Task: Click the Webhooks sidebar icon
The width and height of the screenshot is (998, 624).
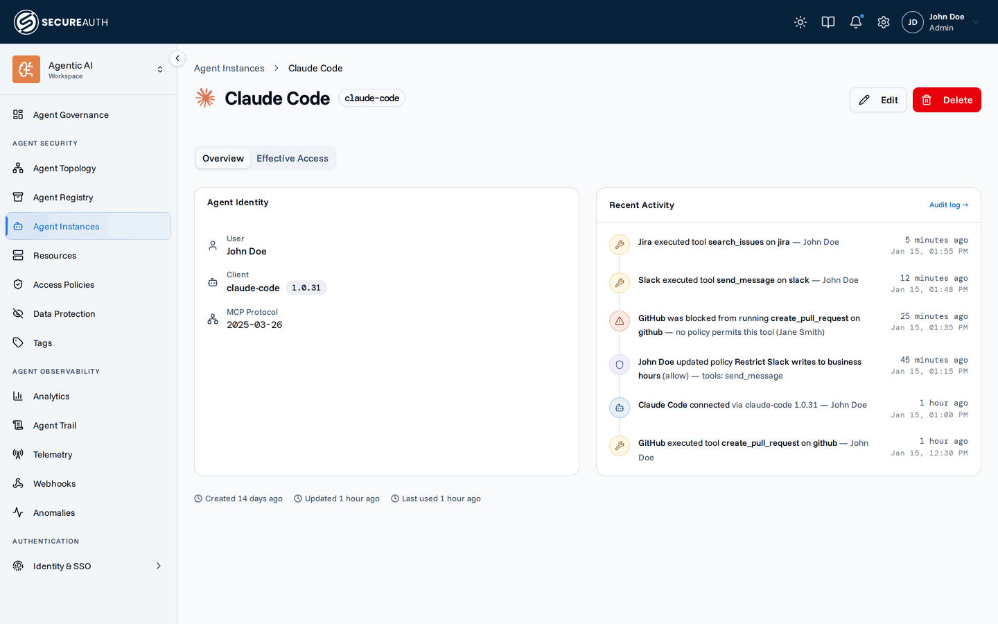Action: 18,483
